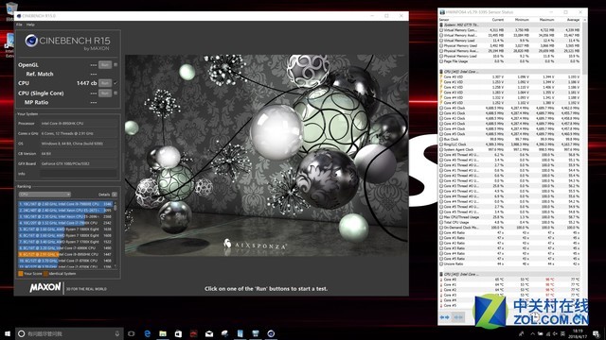Select Page File Usage sensor row

[509, 61]
